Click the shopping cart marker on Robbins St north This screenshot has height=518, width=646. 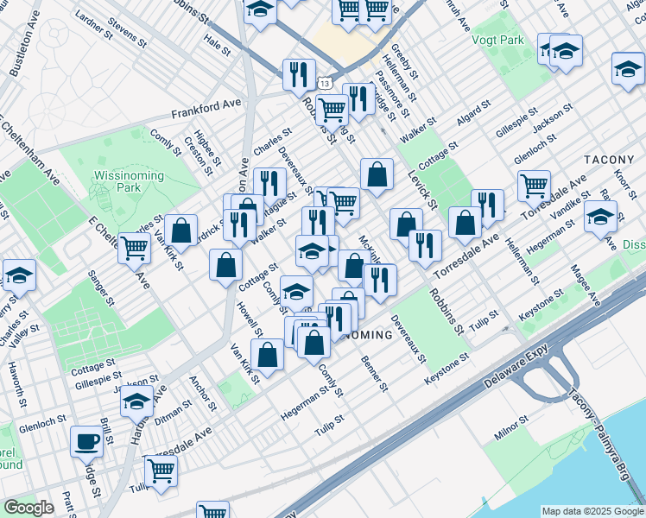click(332, 111)
